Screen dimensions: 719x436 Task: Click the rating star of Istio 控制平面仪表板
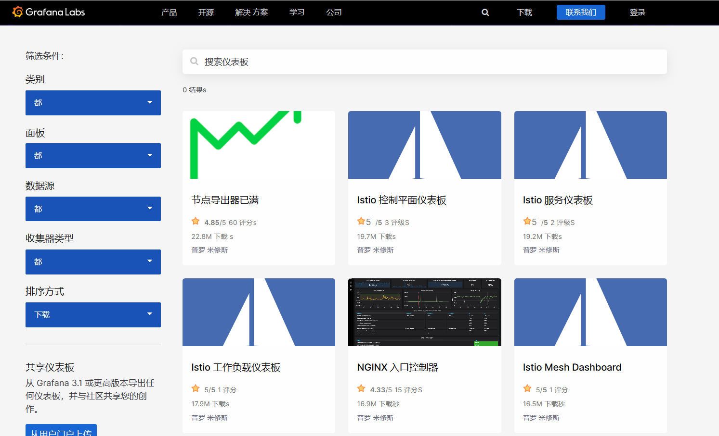pos(361,221)
